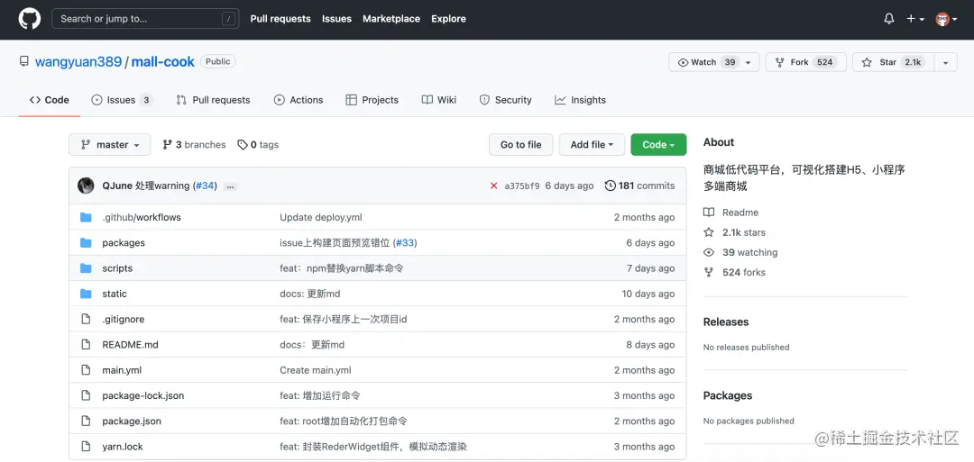
Task: Open the 2.1k stars link in About
Action: tap(734, 232)
